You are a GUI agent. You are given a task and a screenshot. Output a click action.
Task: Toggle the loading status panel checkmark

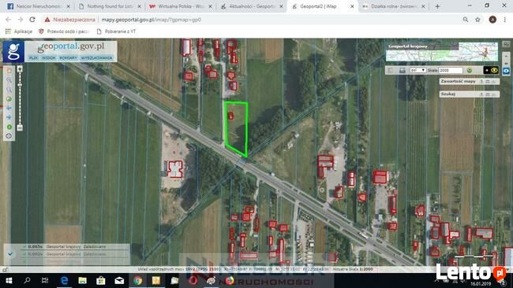pyautogui.click(x=10, y=253)
